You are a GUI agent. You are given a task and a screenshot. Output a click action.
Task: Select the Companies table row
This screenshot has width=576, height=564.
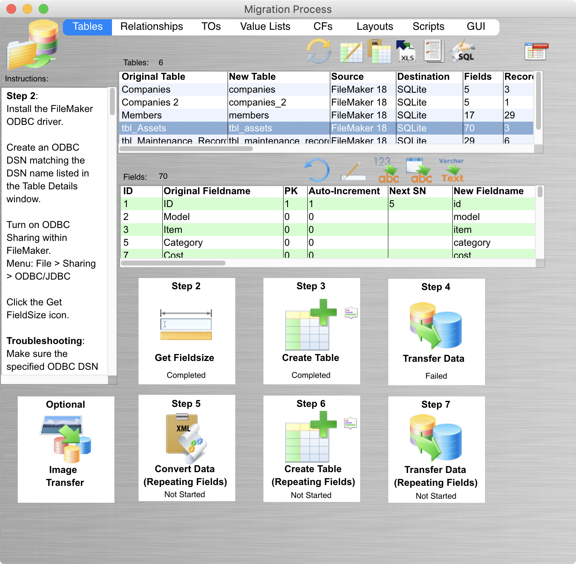(x=326, y=89)
